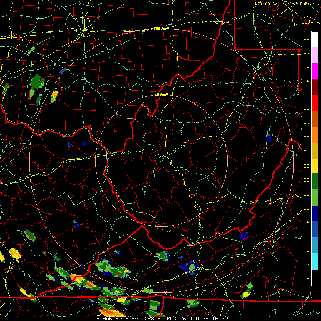Select the legend value "58"
This screenshot has width=321, height=321.
click(x=306, y=67)
